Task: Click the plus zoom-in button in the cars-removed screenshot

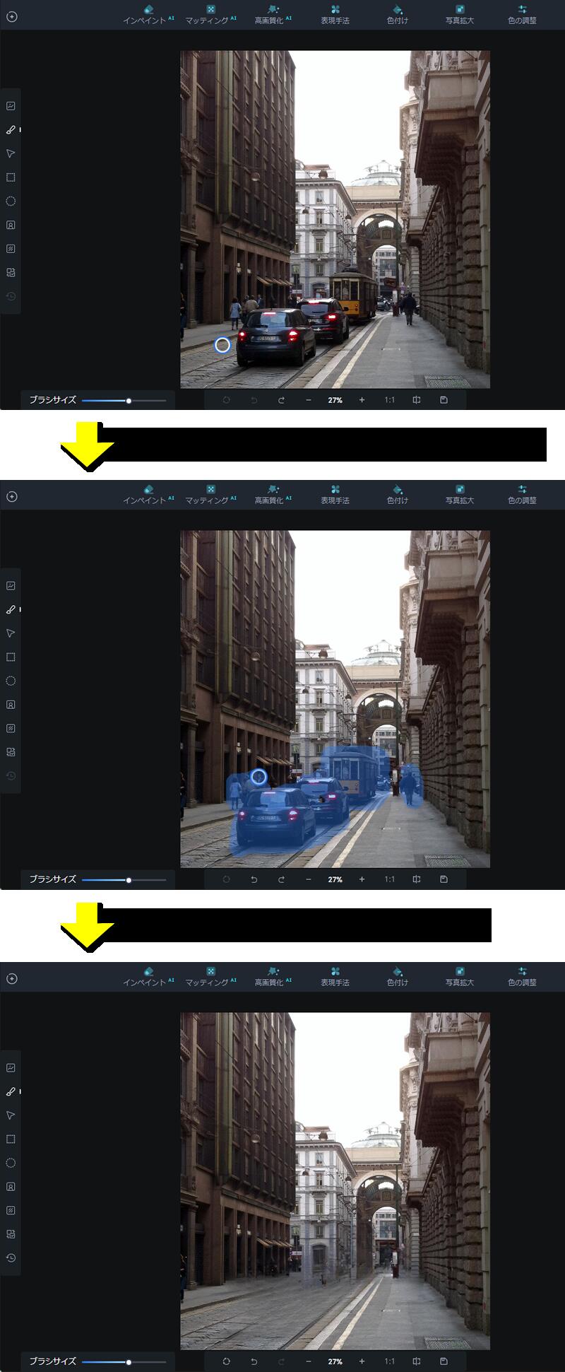Action: tap(362, 1361)
